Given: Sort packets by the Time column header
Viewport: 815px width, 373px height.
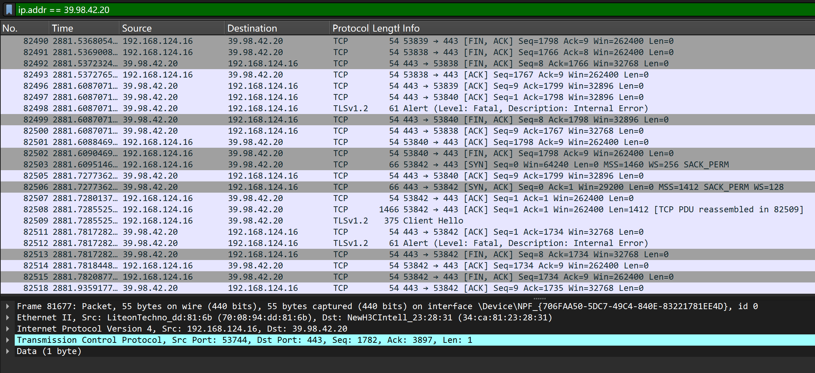Looking at the screenshot, I should 84,28.
